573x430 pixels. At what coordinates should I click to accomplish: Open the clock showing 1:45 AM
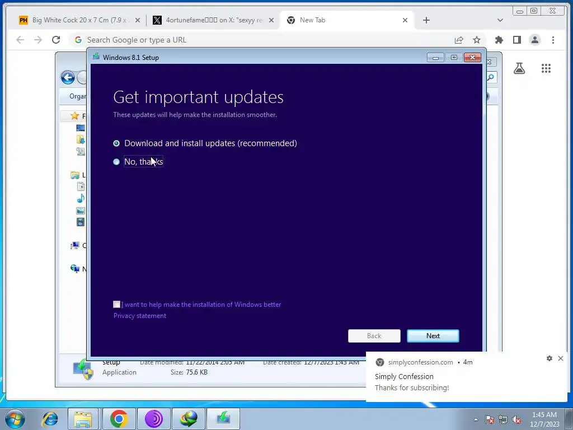point(544,419)
